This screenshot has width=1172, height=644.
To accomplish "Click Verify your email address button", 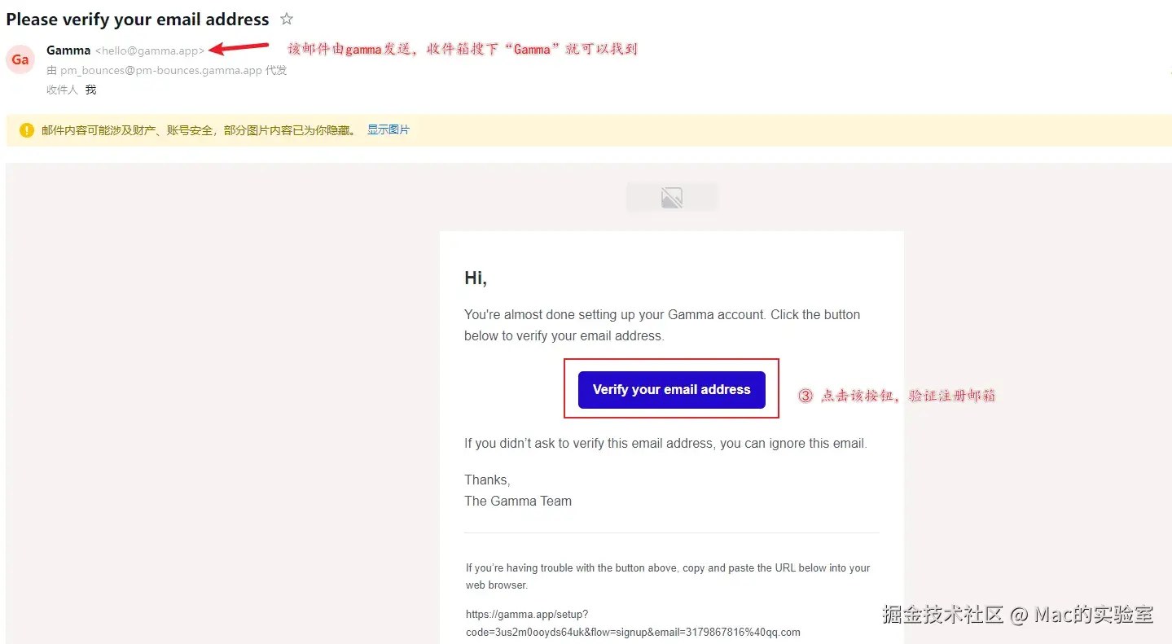I will pyautogui.click(x=672, y=390).
